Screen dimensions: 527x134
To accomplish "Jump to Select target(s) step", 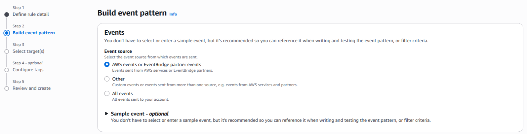I will [x=28, y=51].
